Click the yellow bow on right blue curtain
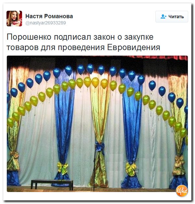This screenshot has width=195, height=204. pyautogui.click(x=131, y=169)
